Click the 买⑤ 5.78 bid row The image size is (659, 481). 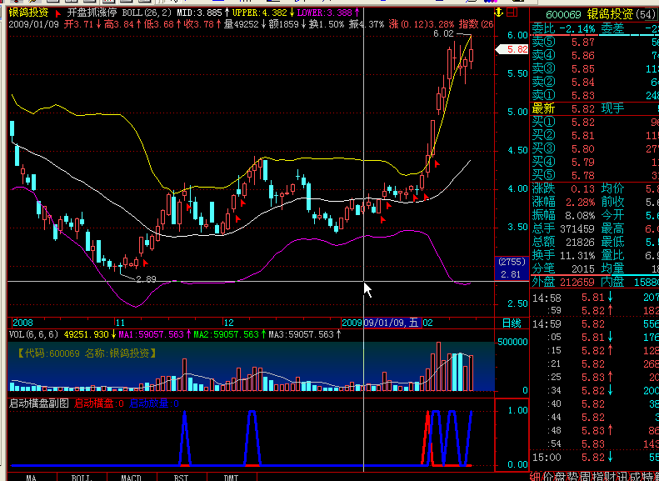point(595,175)
